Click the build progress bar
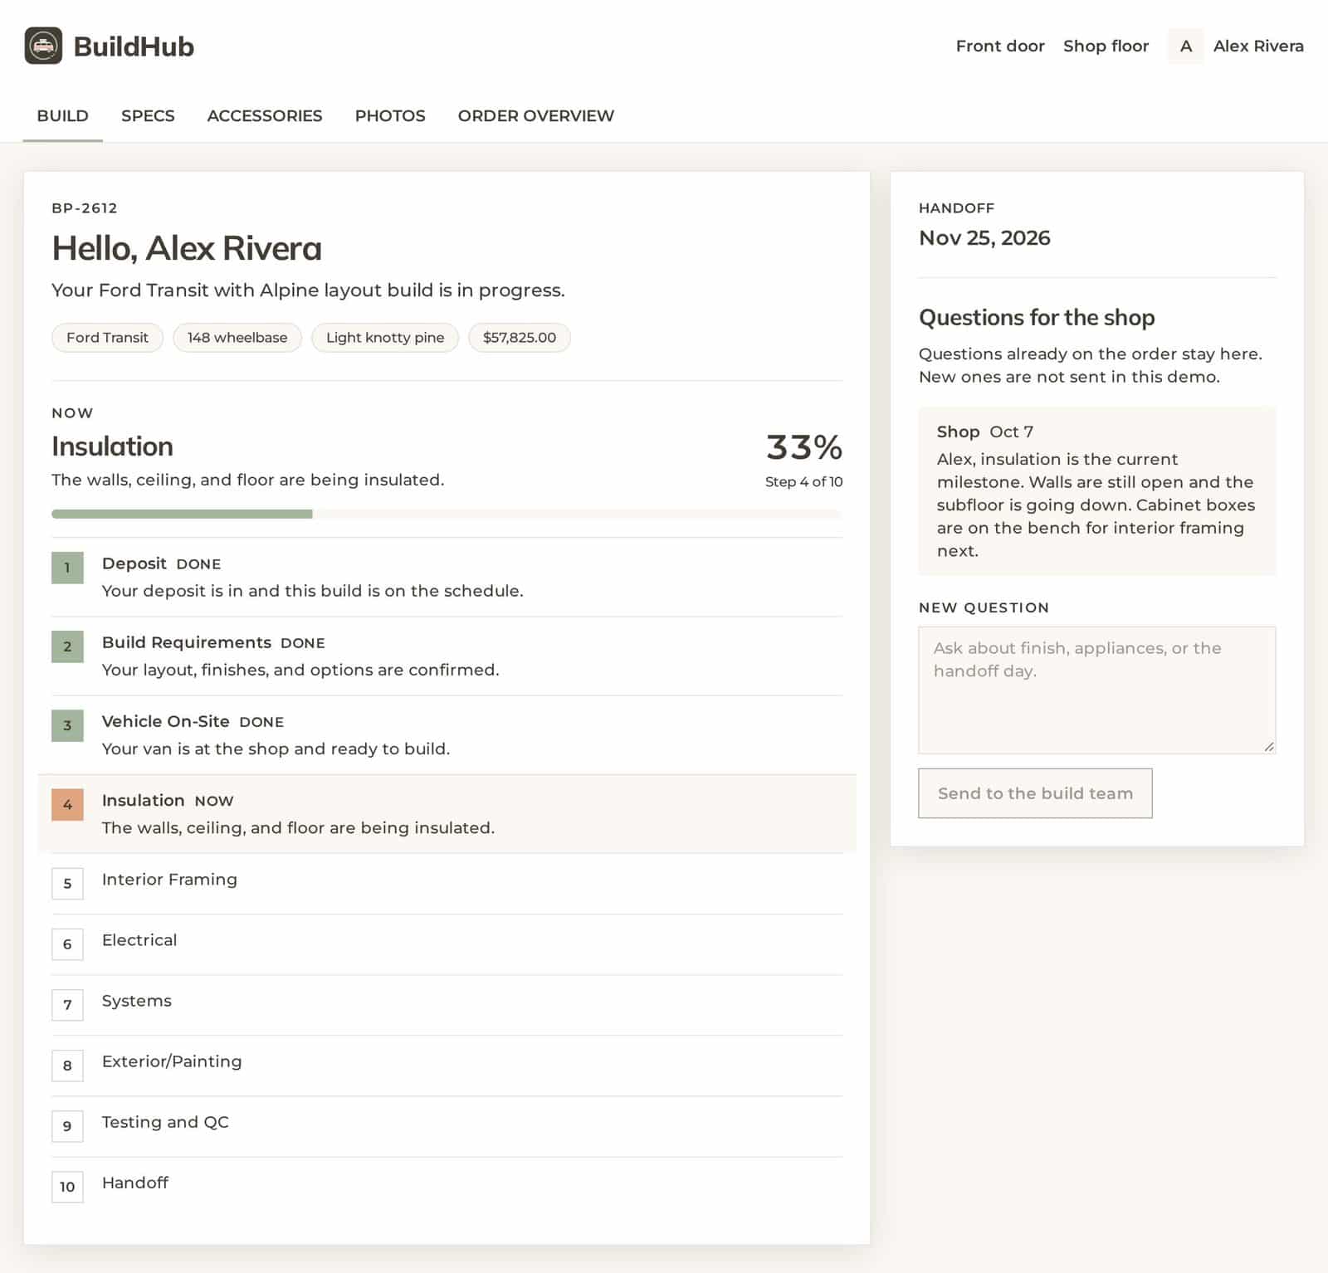The height and width of the screenshot is (1273, 1328). coord(447,514)
